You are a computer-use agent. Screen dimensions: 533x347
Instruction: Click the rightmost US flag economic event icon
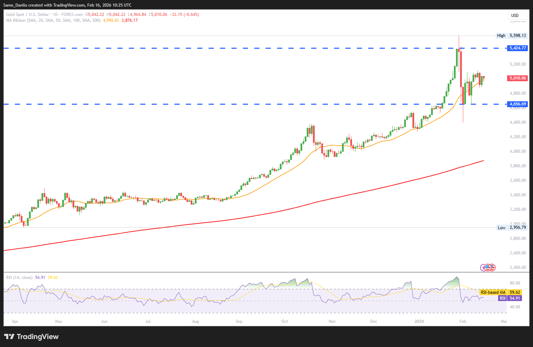pyautogui.click(x=493, y=267)
